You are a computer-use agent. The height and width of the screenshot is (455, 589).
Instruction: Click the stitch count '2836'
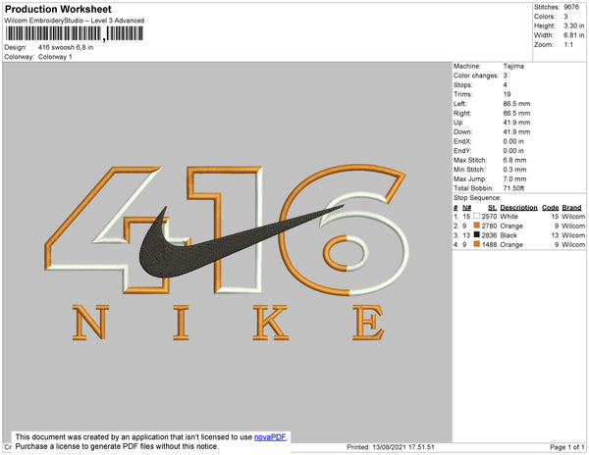coord(489,235)
